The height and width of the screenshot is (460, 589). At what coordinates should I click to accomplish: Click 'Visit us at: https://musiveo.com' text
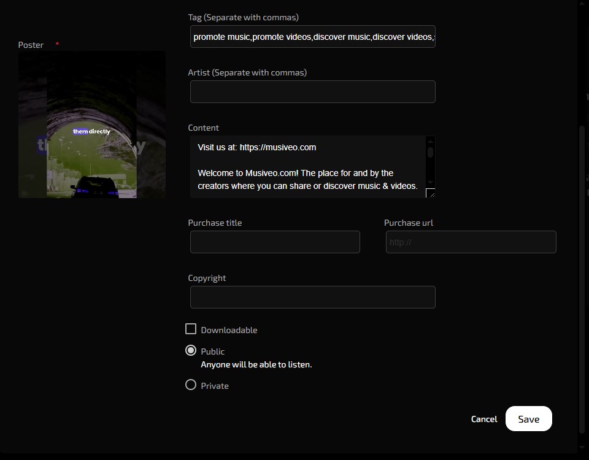(257, 147)
